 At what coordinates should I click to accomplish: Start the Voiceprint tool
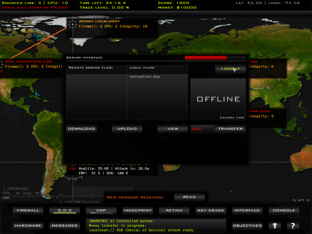tap(137, 211)
